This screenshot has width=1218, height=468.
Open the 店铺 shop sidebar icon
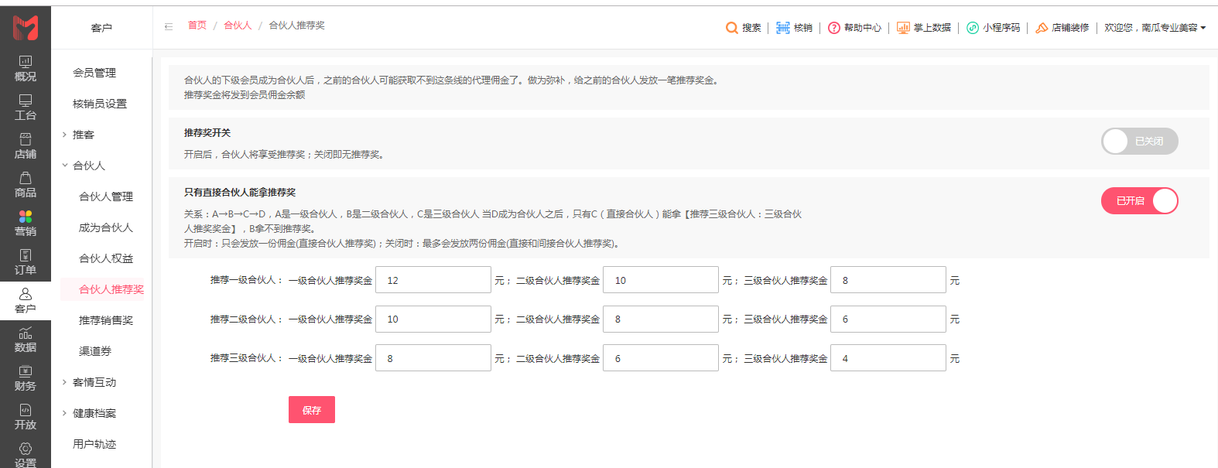26,146
